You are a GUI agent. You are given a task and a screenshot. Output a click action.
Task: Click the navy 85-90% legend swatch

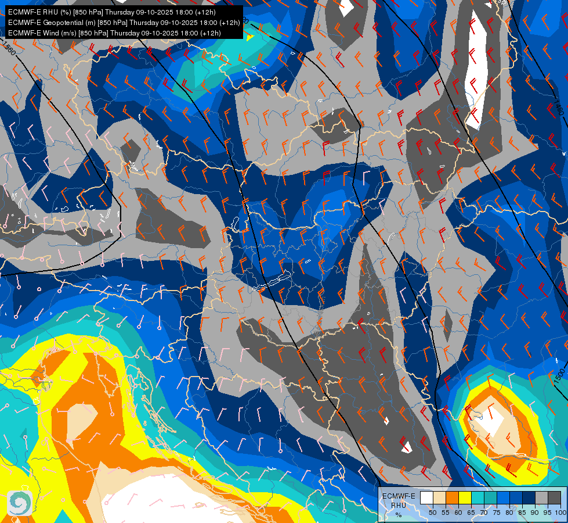click(x=529, y=497)
